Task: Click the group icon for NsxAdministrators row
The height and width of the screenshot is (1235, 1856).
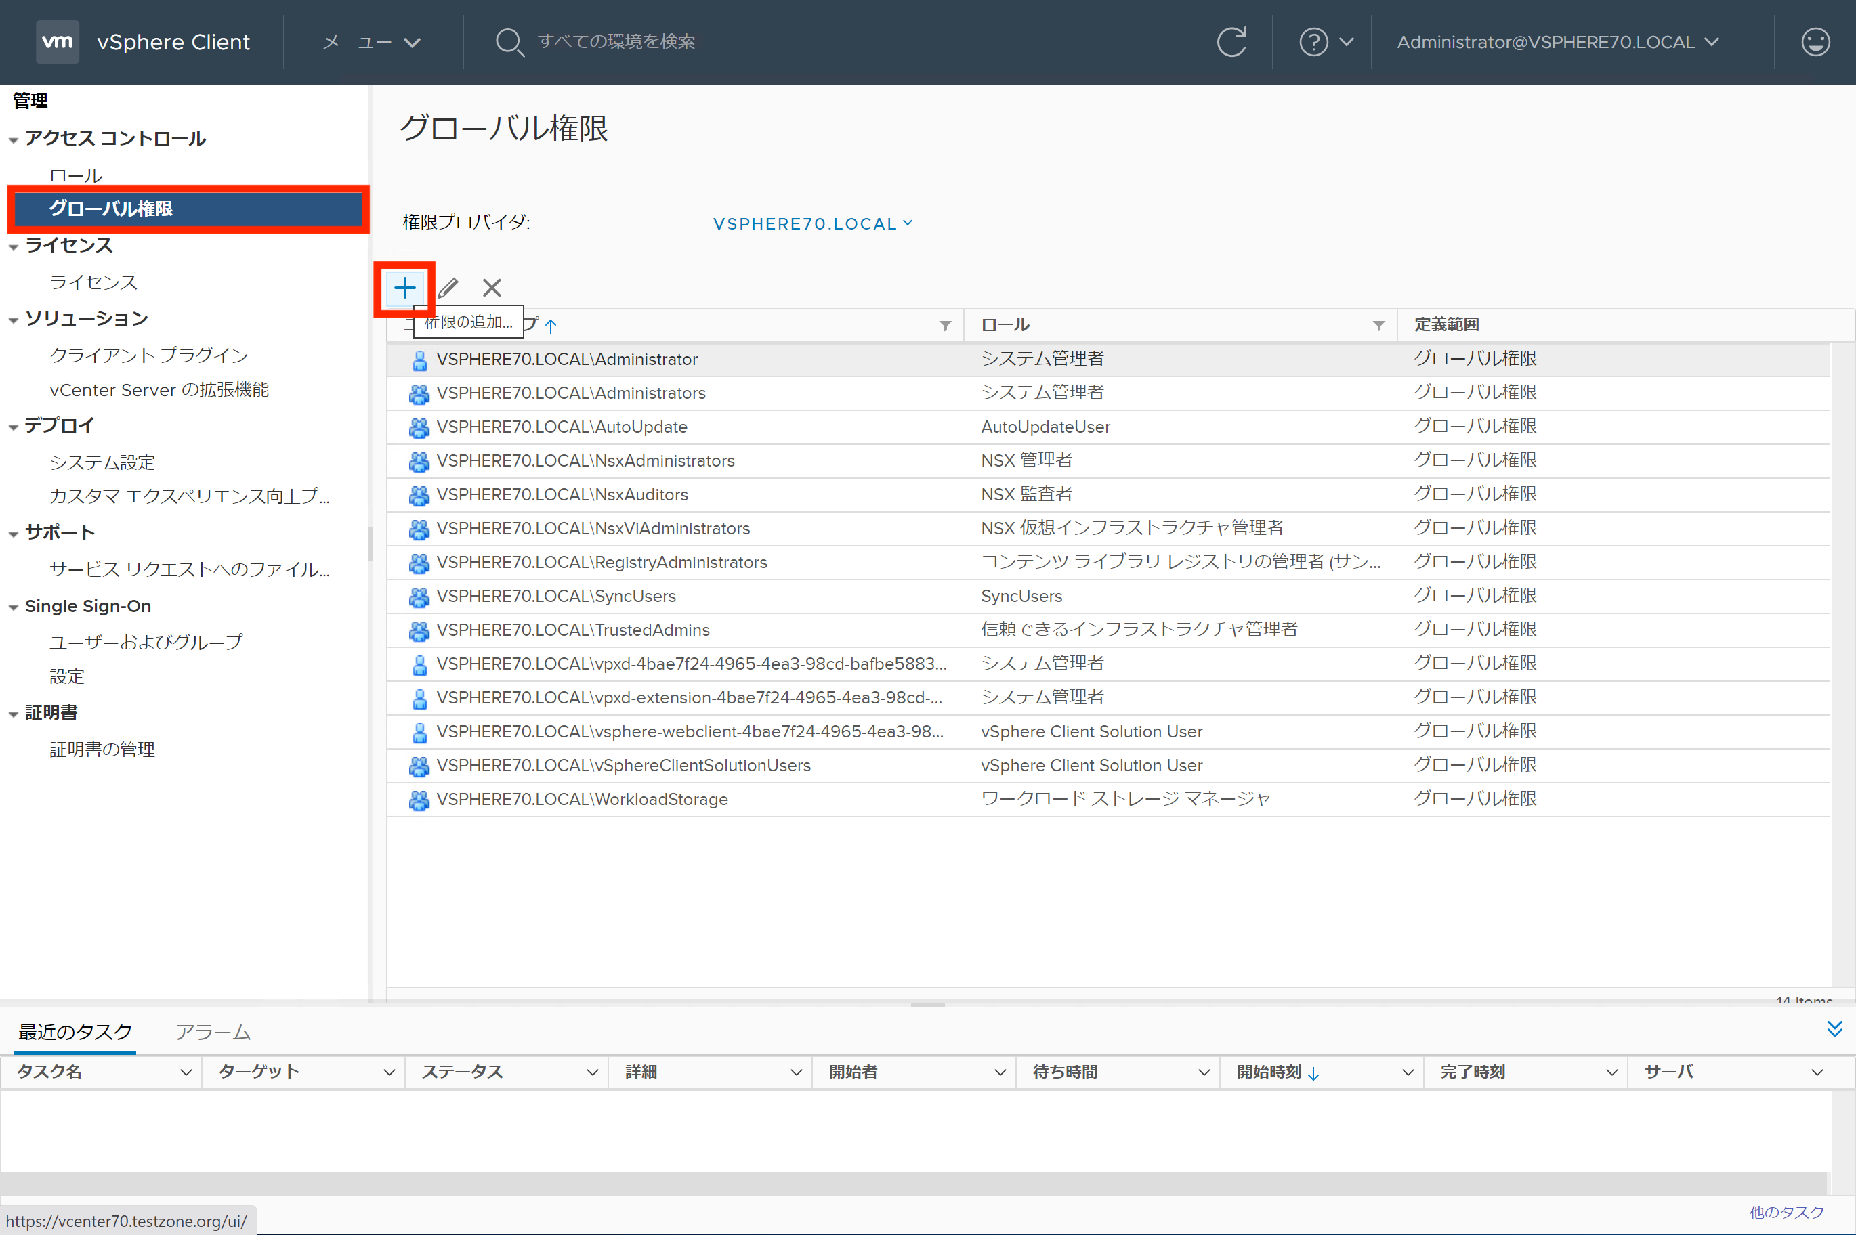Action: (x=419, y=462)
